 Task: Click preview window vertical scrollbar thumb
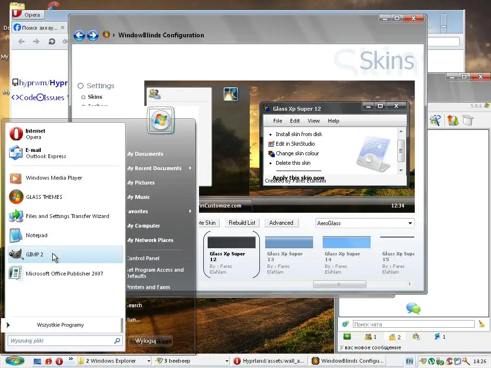[401, 151]
